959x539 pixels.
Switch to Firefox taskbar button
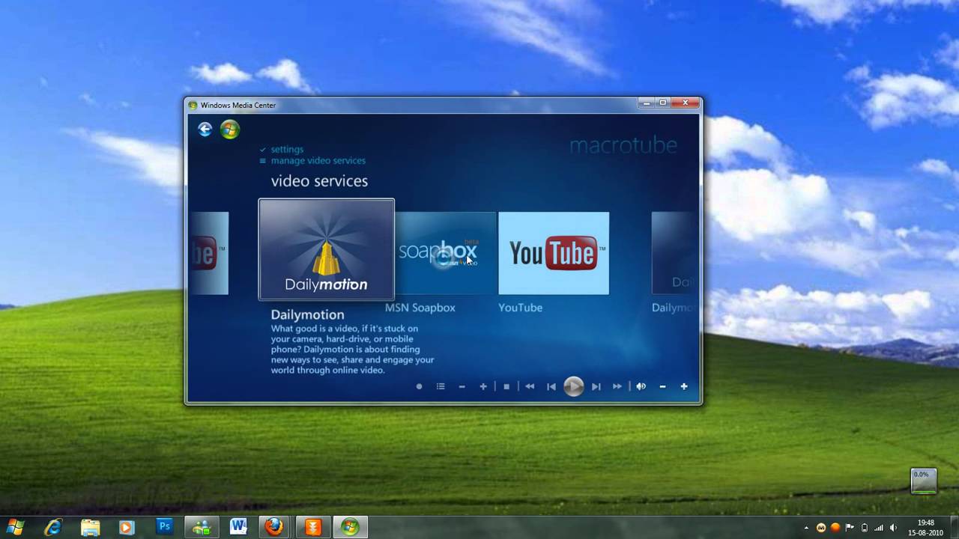[x=275, y=527]
